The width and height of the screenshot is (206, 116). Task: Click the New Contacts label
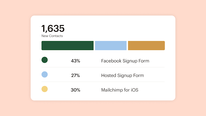point(52,36)
